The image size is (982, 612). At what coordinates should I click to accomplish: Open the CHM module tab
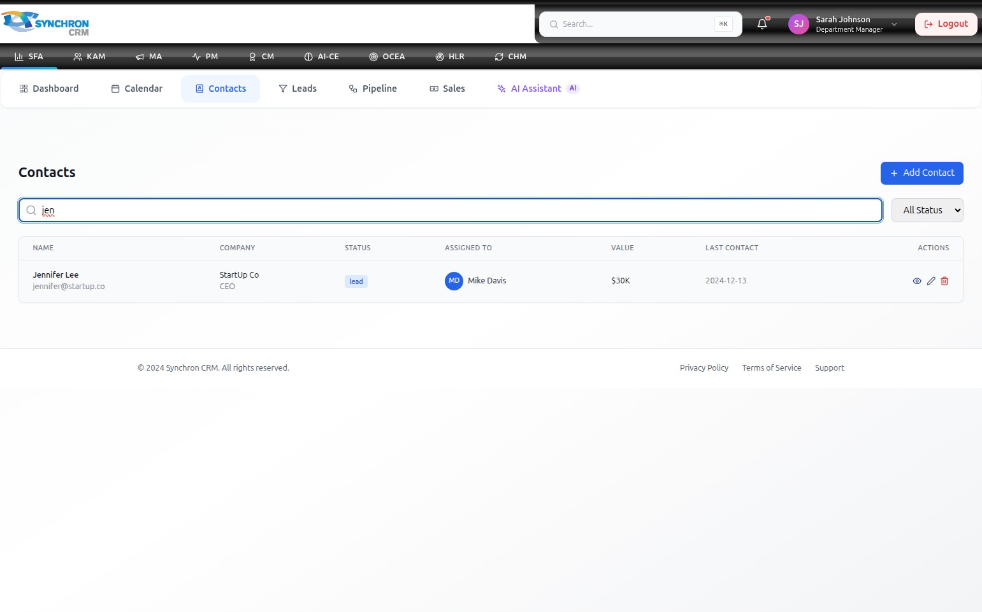tap(510, 57)
